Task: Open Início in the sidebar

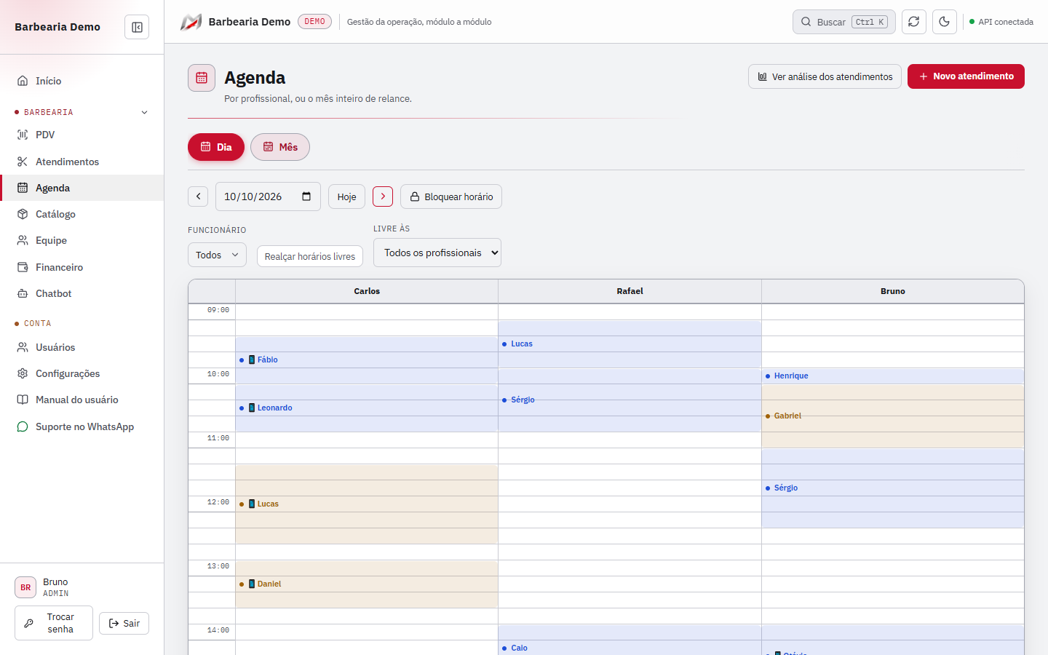Action: 82,81
